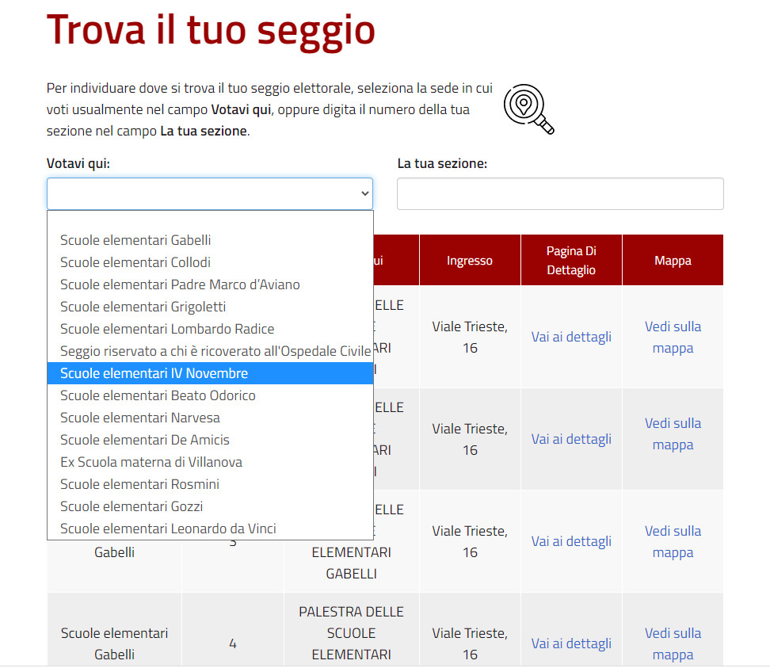The height and width of the screenshot is (668, 770).
Task: Choose Scuole elementari Leonardo da Vinci
Action: (210, 529)
